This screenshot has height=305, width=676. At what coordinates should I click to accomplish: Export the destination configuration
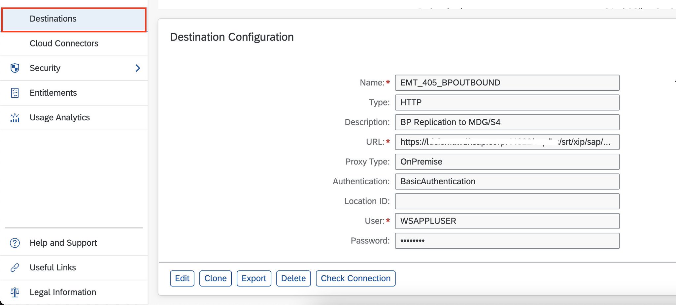tap(254, 278)
